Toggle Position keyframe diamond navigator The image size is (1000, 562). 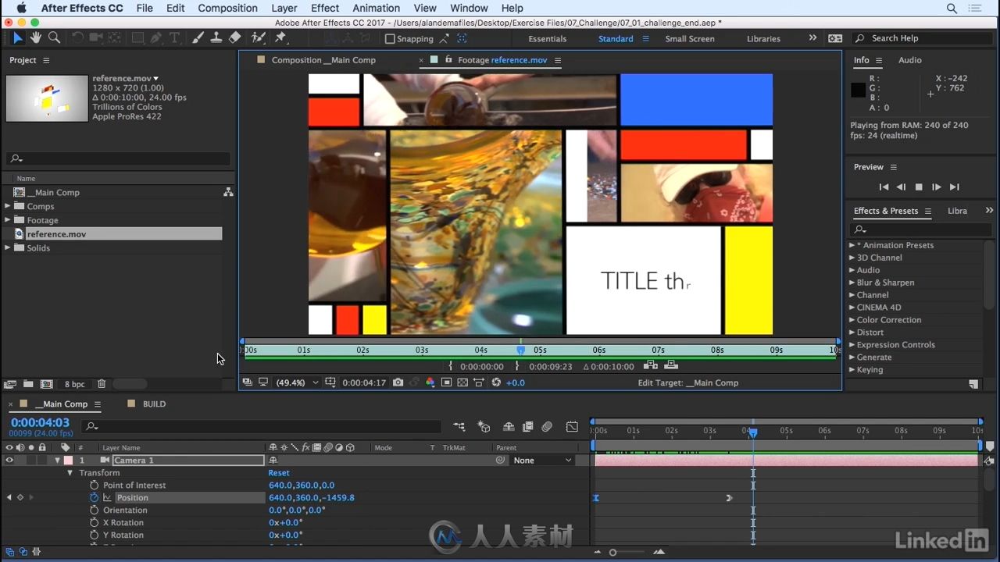coord(20,498)
